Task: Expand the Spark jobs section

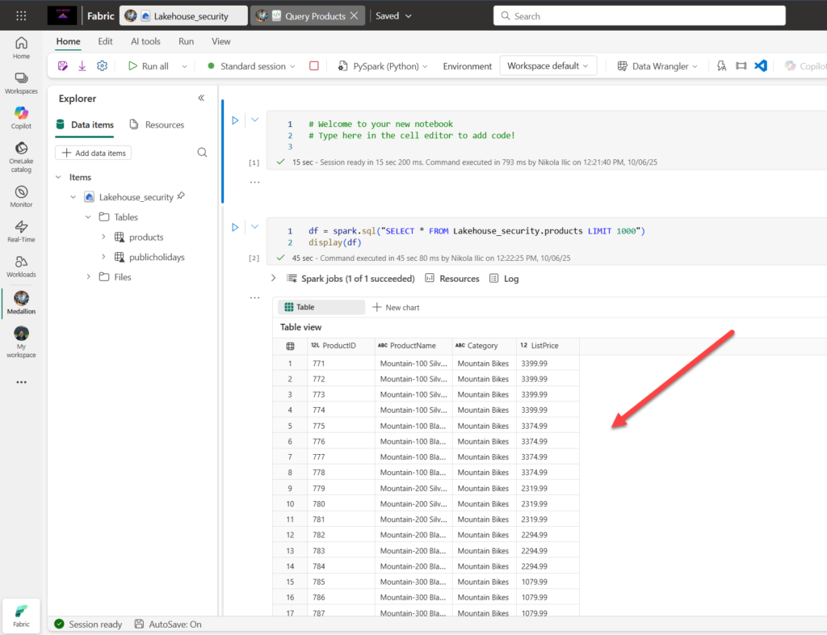Action: pos(273,279)
